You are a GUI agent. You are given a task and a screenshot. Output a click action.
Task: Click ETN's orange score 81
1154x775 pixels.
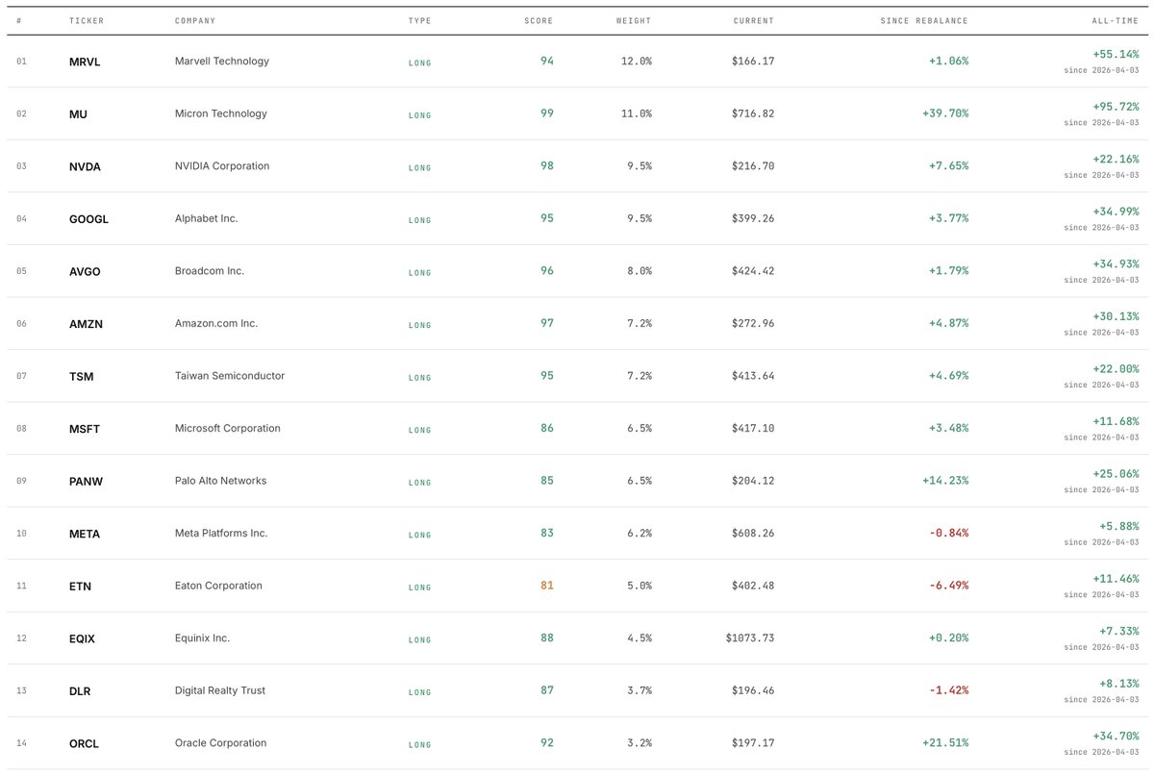547,585
